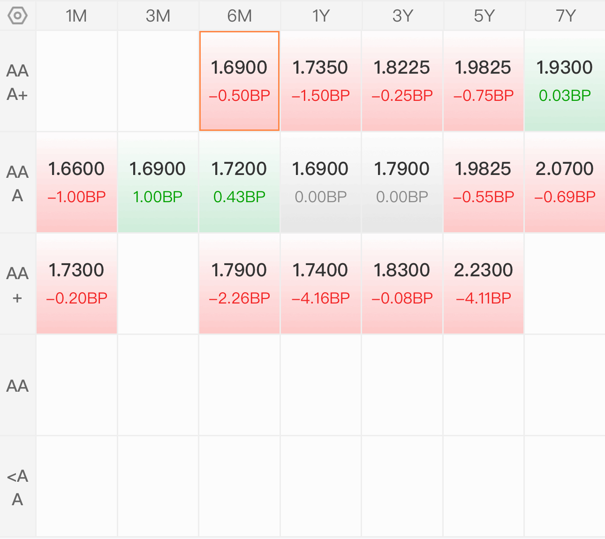605x539 pixels.
Task: Select the AAA rating row label
Action: pyautogui.click(x=17, y=183)
